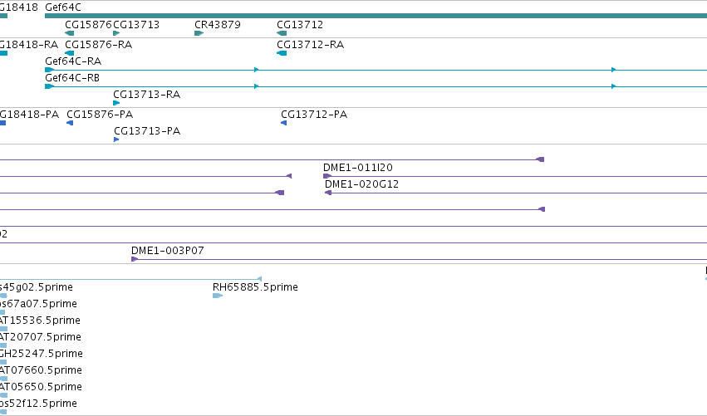Select the DME1-011I20 clone start arrow

[327, 176]
